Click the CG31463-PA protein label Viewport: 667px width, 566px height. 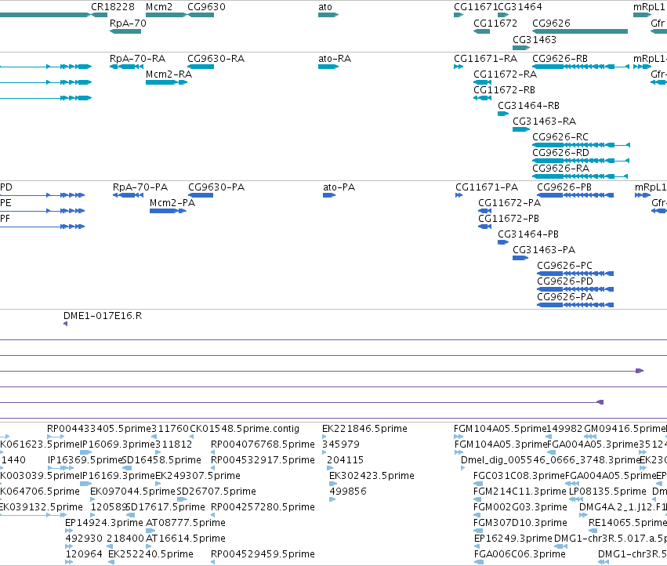pyautogui.click(x=544, y=250)
